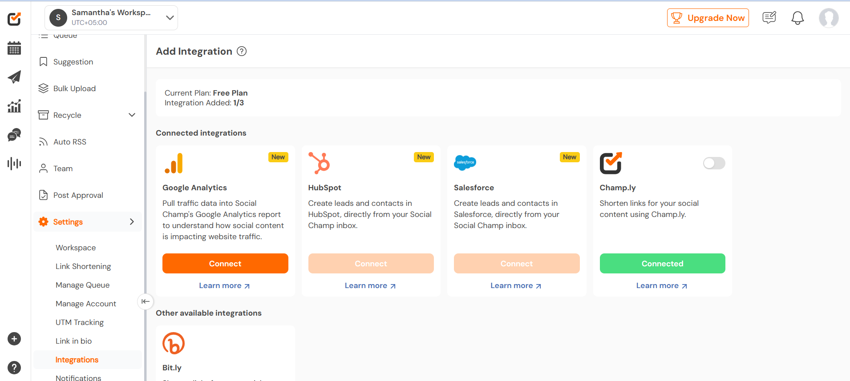850x381 pixels.
Task: Open Learn more for Champ.ly
Action: coord(662,285)
